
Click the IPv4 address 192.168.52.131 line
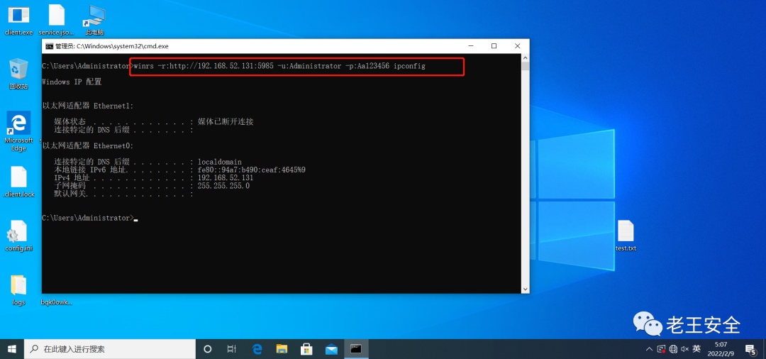click(154, 178)
